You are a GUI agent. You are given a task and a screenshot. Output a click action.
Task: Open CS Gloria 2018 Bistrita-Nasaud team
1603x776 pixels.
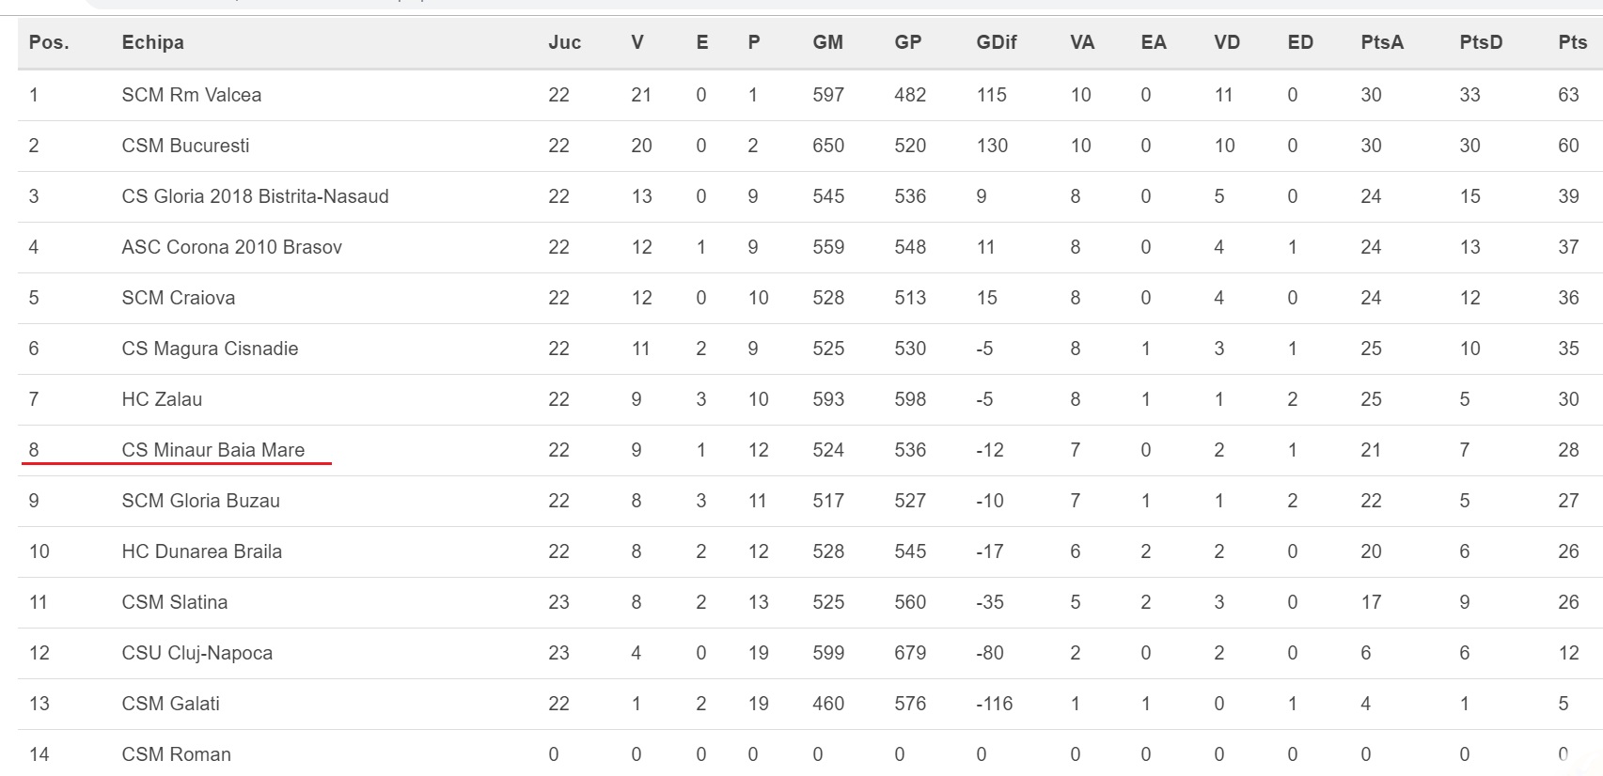pos(255,196)
